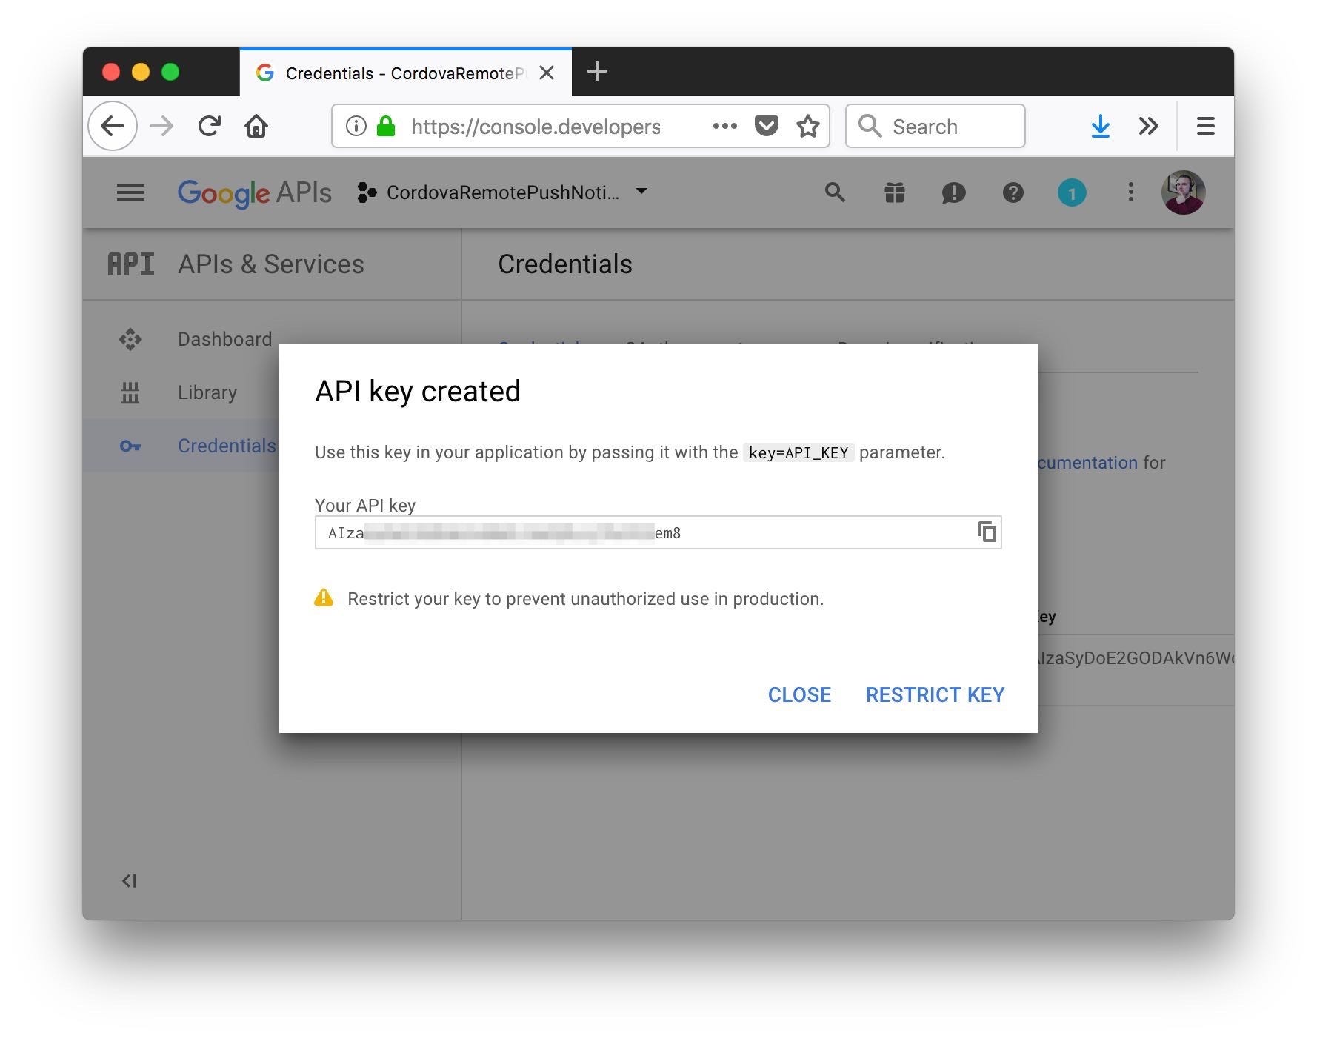The image size is (1317, 1038).
Task: Click the notifications count badge
Action: point(1072,192)
